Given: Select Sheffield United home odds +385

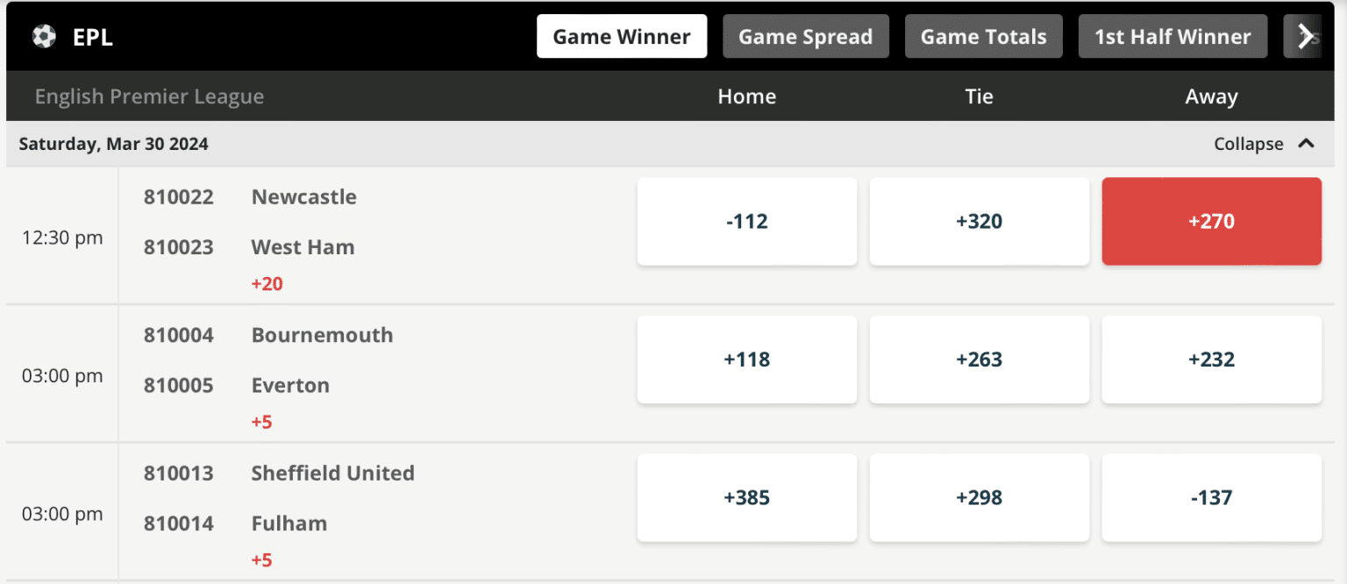Looking at the screenshot, I should pos(746,497).
